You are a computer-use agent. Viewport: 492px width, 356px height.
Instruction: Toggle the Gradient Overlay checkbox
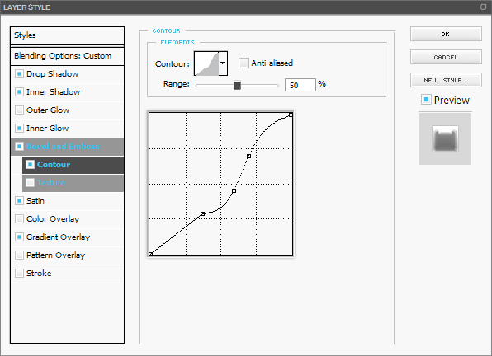(19, 237)
